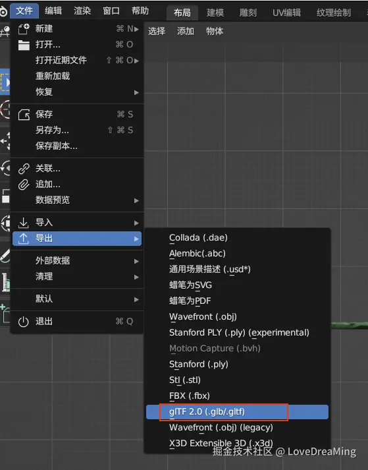Switch to the 建模 workspace tab
This screenshot has width=368, height=470.
(215, 13)
